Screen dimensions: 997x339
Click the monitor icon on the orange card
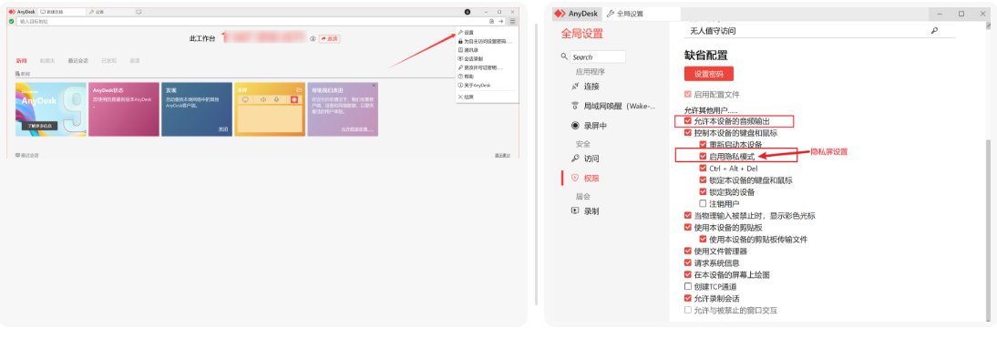click(245, 99)
